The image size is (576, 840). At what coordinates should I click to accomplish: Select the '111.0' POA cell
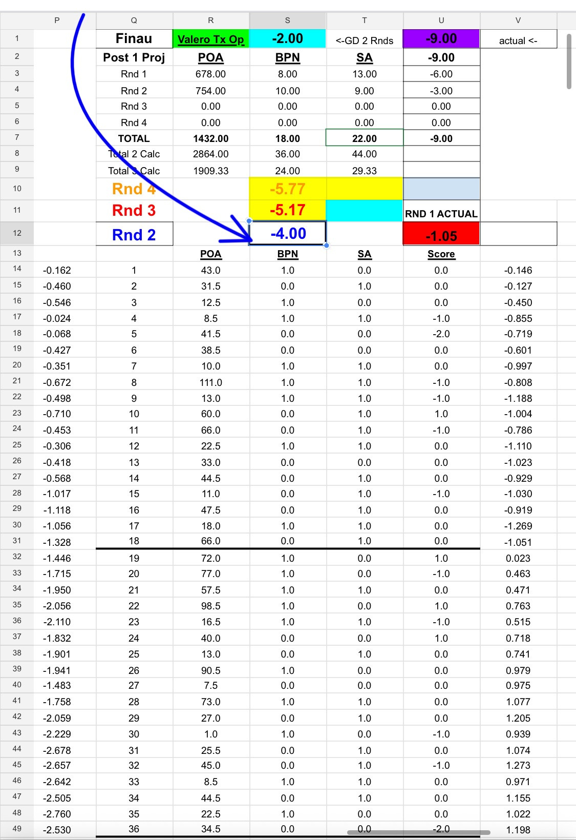tap(210, 382)
